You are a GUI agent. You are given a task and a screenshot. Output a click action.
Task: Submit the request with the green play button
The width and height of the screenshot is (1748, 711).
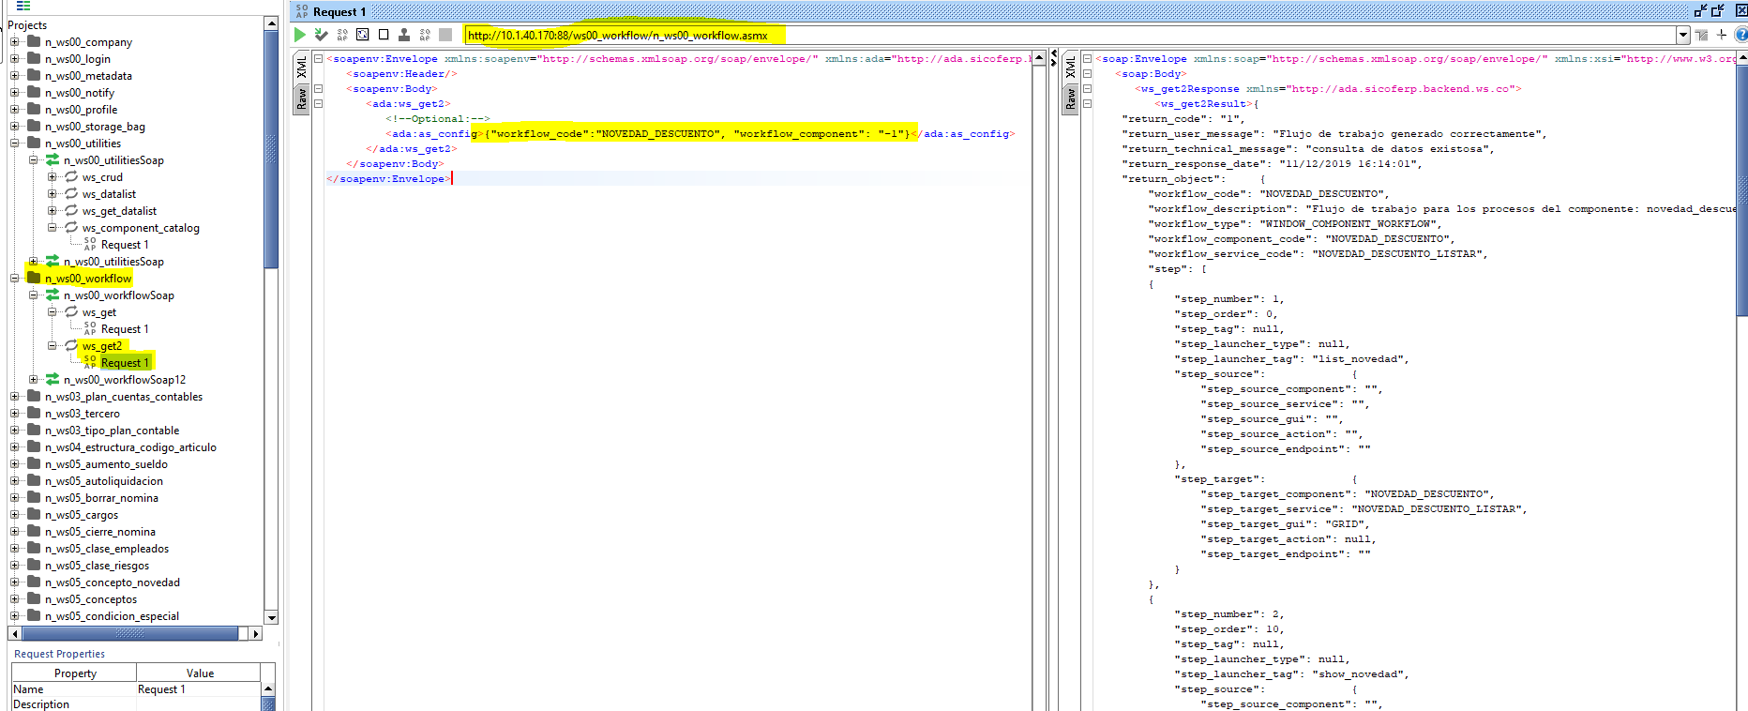[300, 35]
